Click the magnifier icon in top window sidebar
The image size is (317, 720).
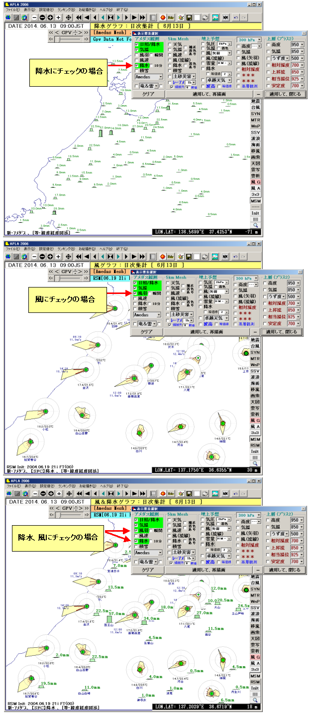pyautogui.click(x=255, y=225)
